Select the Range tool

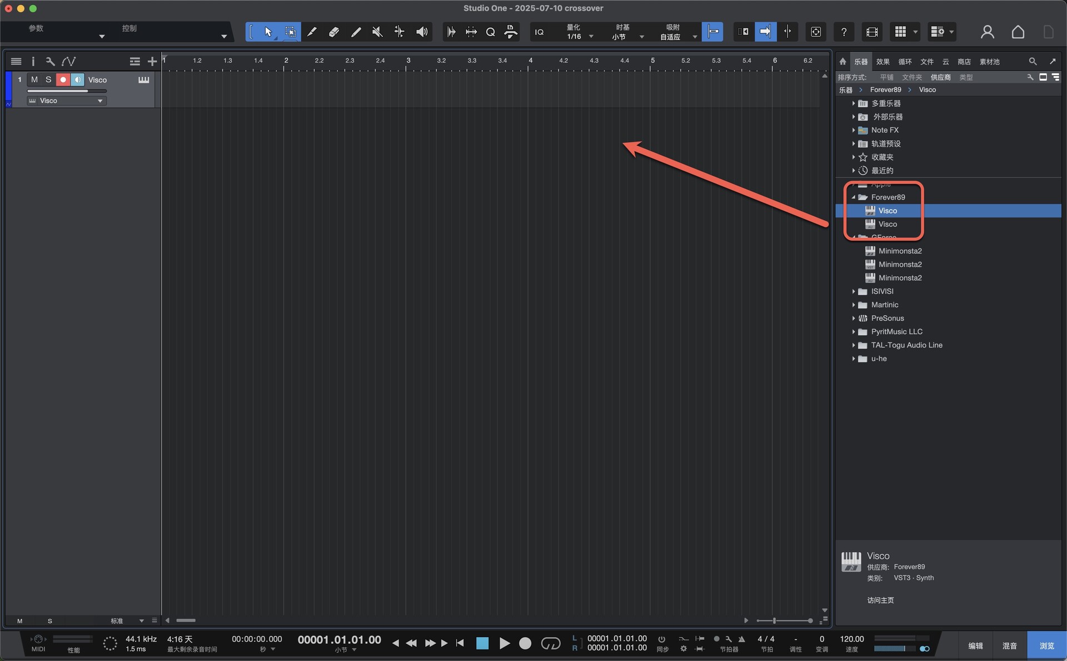tap(290, 32)
